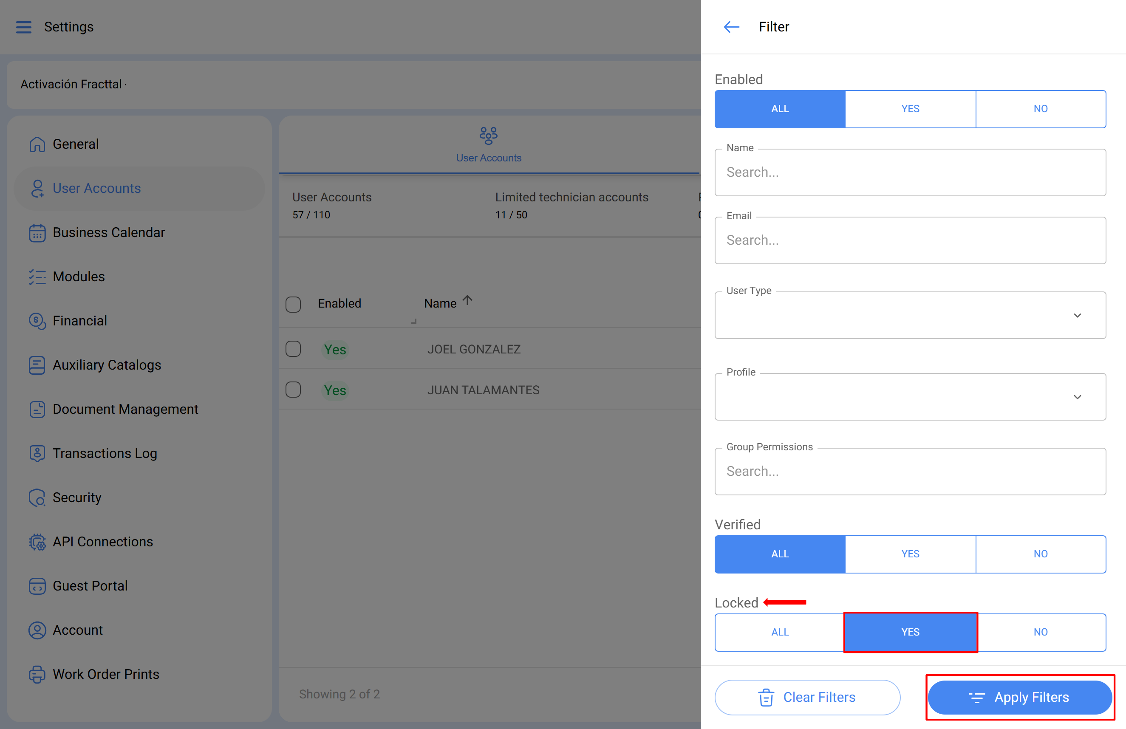Check the JUAN TALAMANTES row checkbox
This screenshot has height=729, width=1126.
tap(293, 390)
